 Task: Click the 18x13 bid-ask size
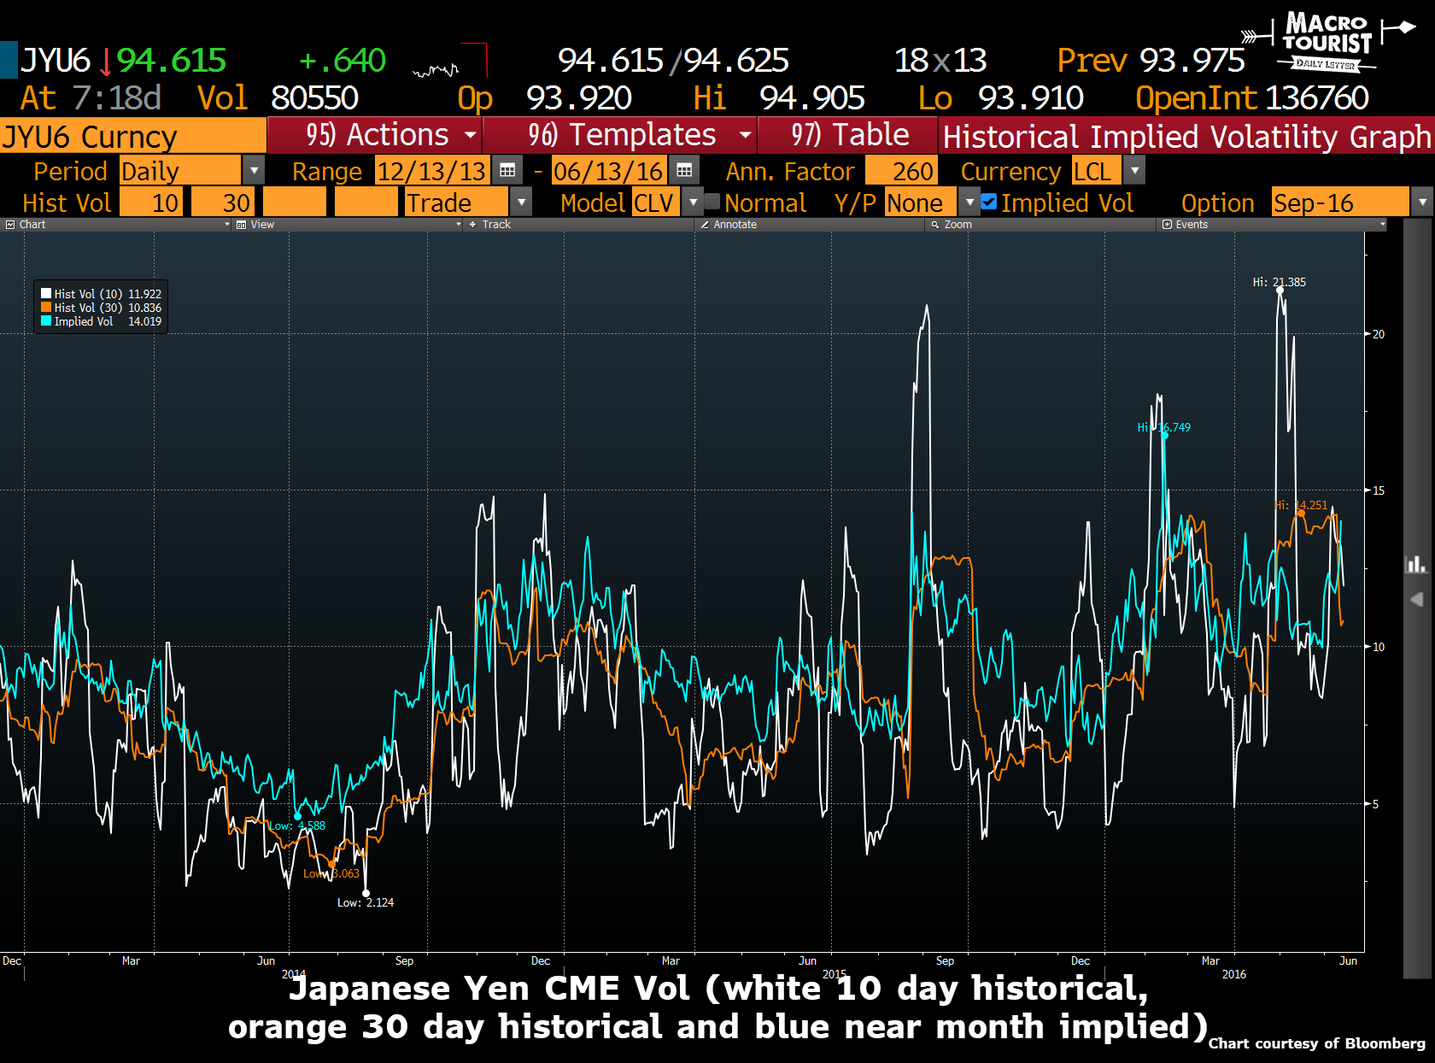pyautogui.click(x=940, y=60)
